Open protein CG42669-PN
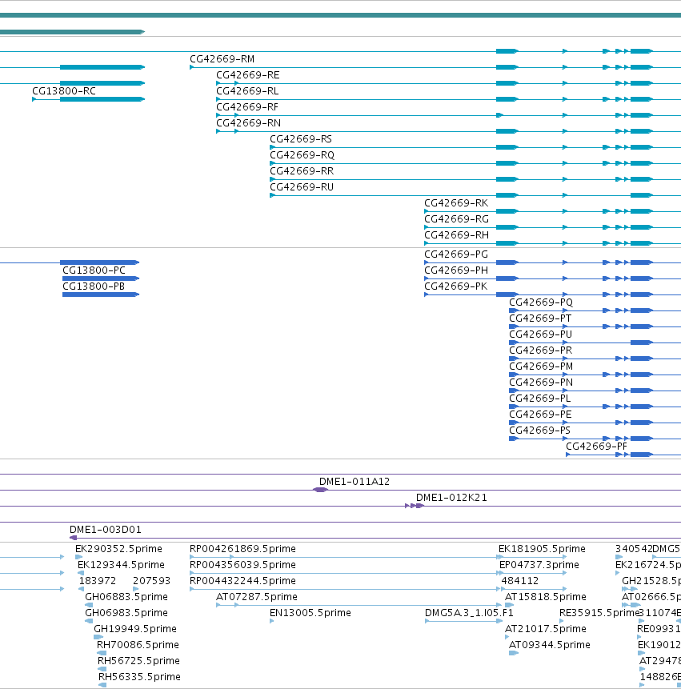Screen dimensions: 681x689 point(541,383)
